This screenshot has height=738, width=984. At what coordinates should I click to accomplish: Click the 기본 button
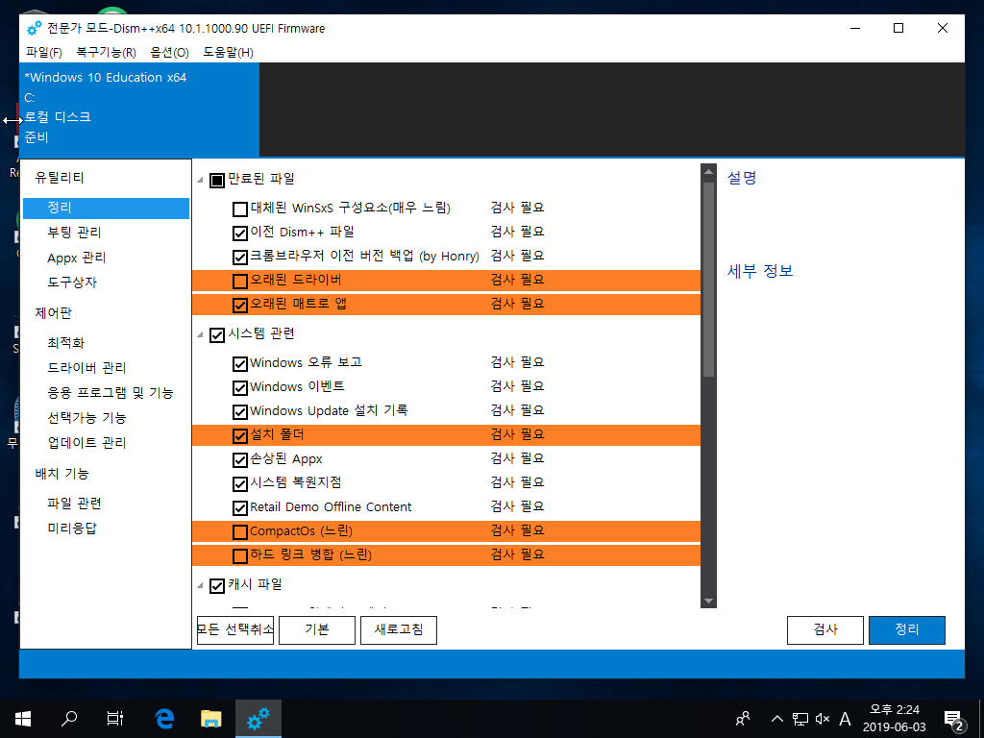(x=317, y=630)
